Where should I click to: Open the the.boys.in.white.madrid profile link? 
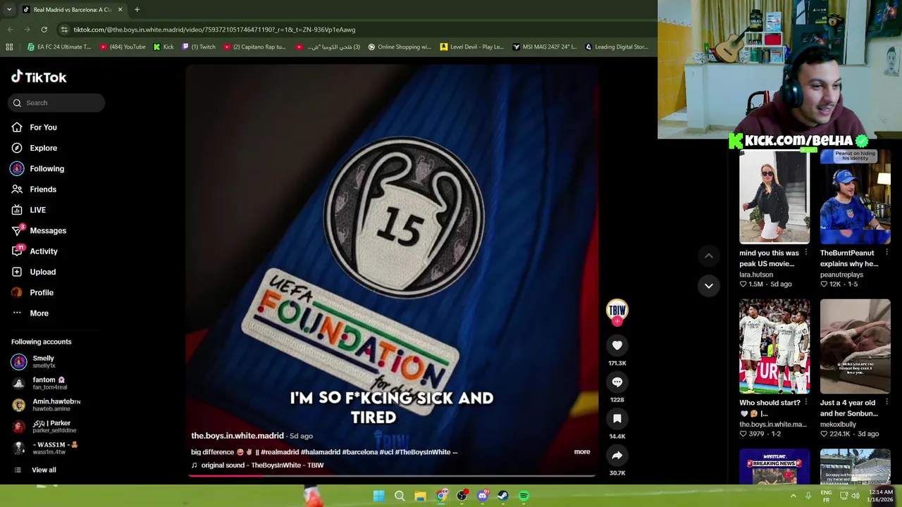[237, 436]
